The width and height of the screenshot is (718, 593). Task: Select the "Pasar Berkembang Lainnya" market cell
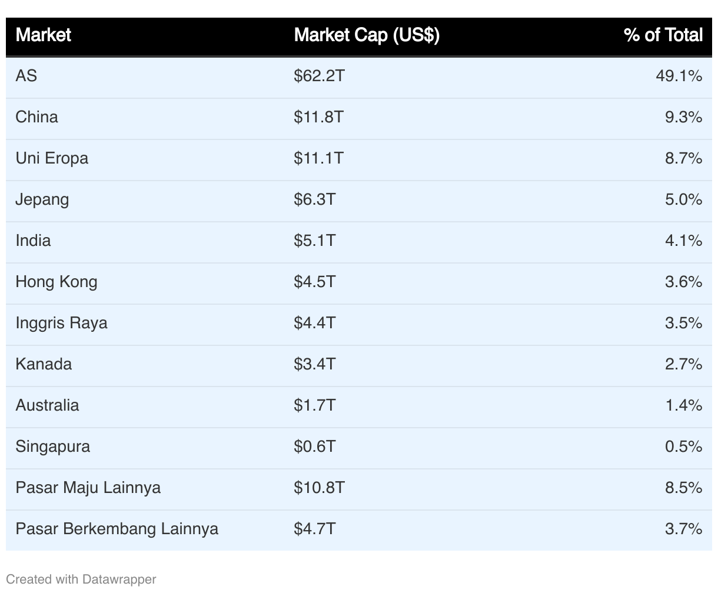pyautogui.click(x=117, y=529)
